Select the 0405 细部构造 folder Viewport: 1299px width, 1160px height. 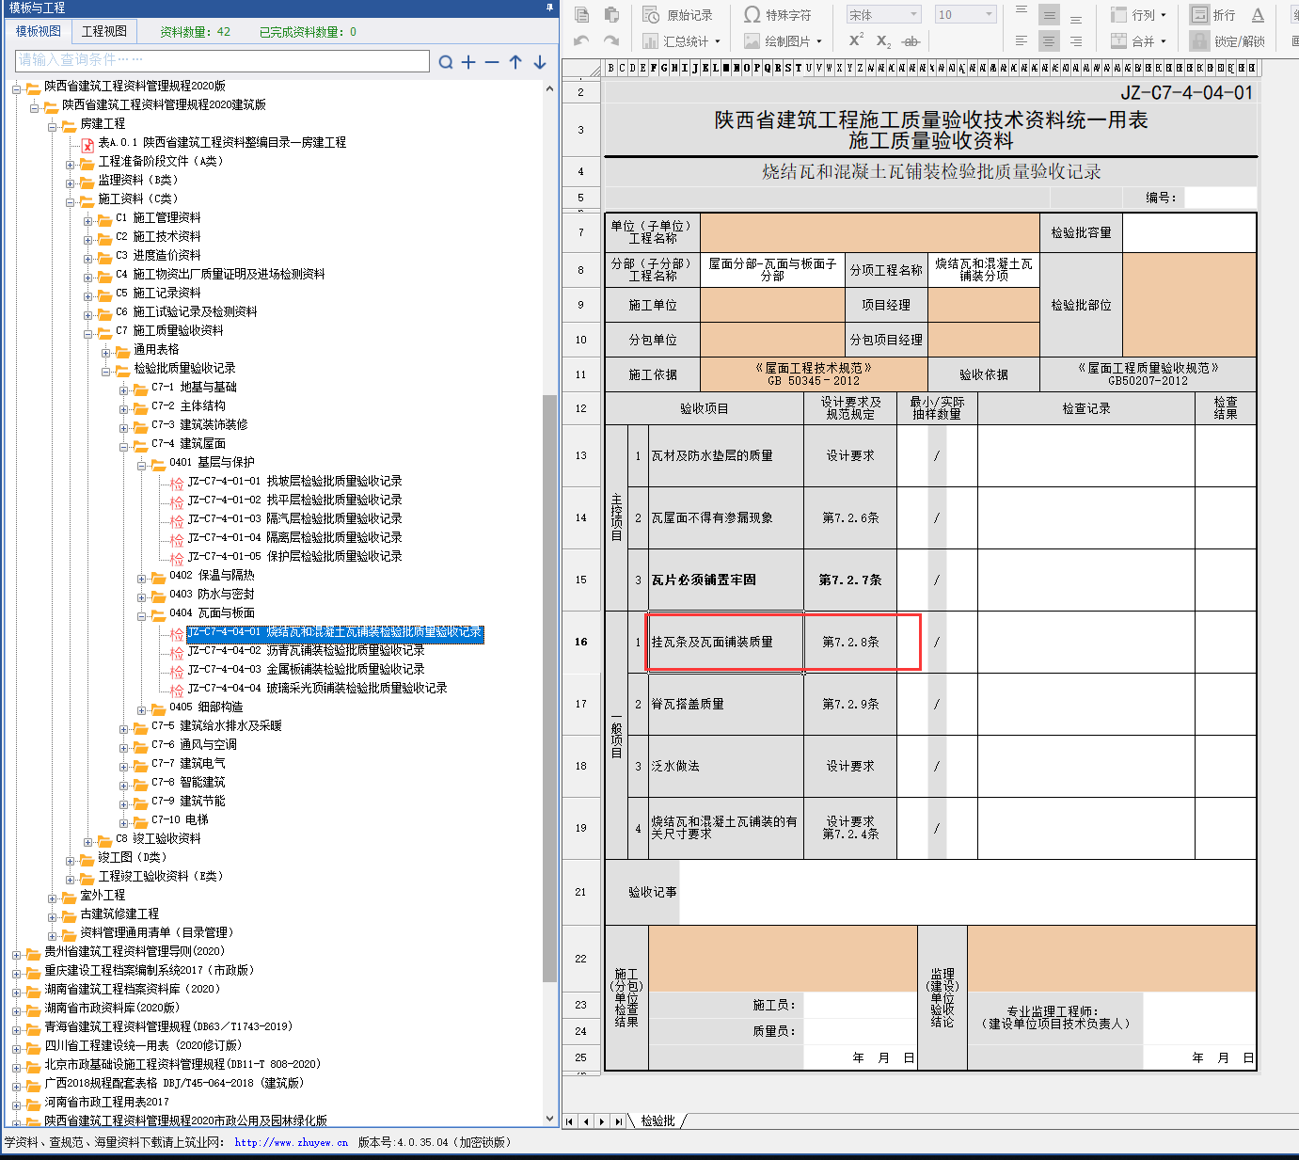click(206, 707)
